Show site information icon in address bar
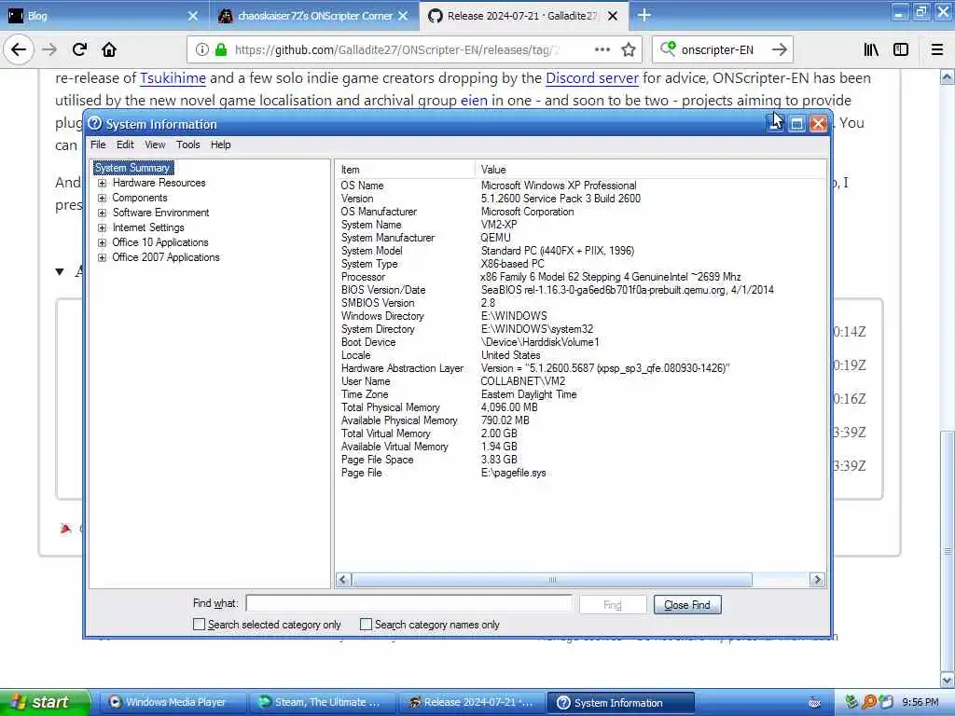The height and width of the screenshot is (716, 955). coord(202,50)
